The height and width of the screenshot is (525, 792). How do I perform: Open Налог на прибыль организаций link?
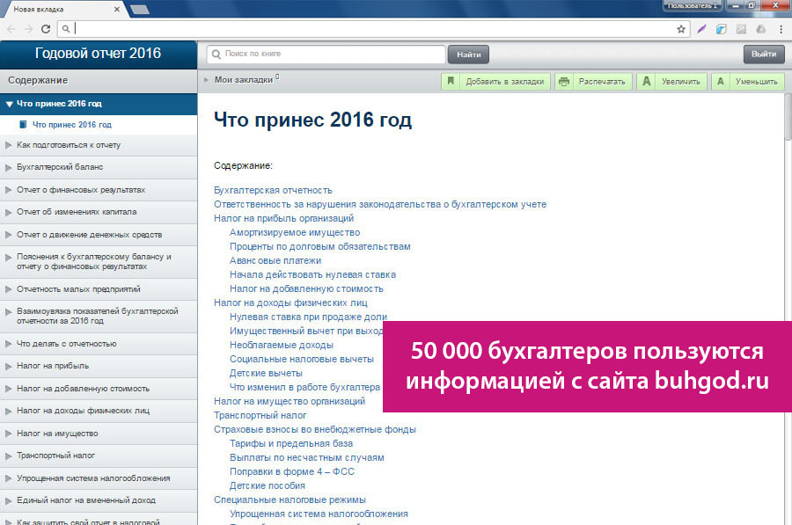283,219
